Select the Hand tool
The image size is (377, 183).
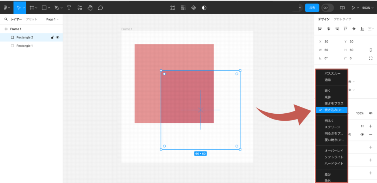(x=90, y=7)
